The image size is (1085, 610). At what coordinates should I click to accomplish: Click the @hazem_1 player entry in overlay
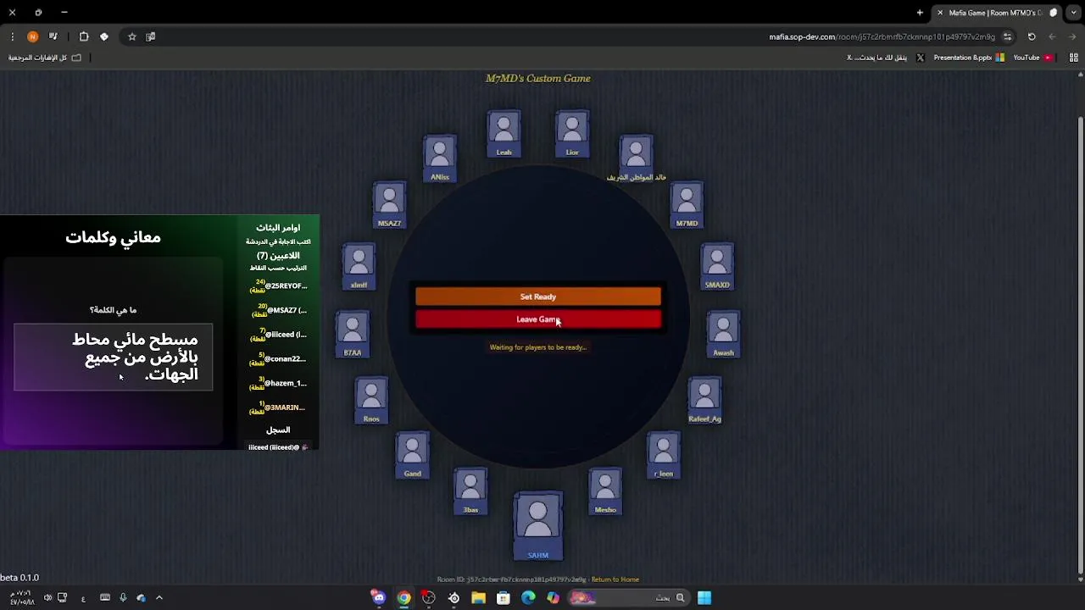click(278, 383)
